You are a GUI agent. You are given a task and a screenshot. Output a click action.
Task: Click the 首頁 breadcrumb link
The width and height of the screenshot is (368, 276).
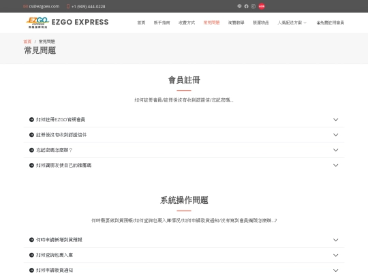coord(27,42)
